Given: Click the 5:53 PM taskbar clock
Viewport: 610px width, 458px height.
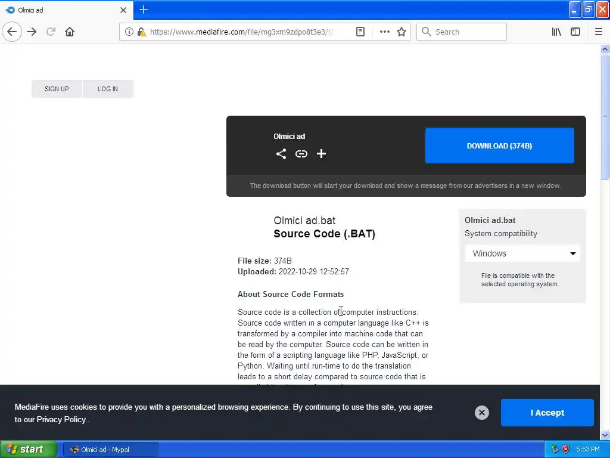Looking at the screenshot, I should coord(587,449).
